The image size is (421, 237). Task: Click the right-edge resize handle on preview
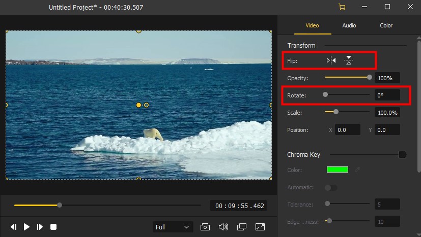(x=271, y=105)
